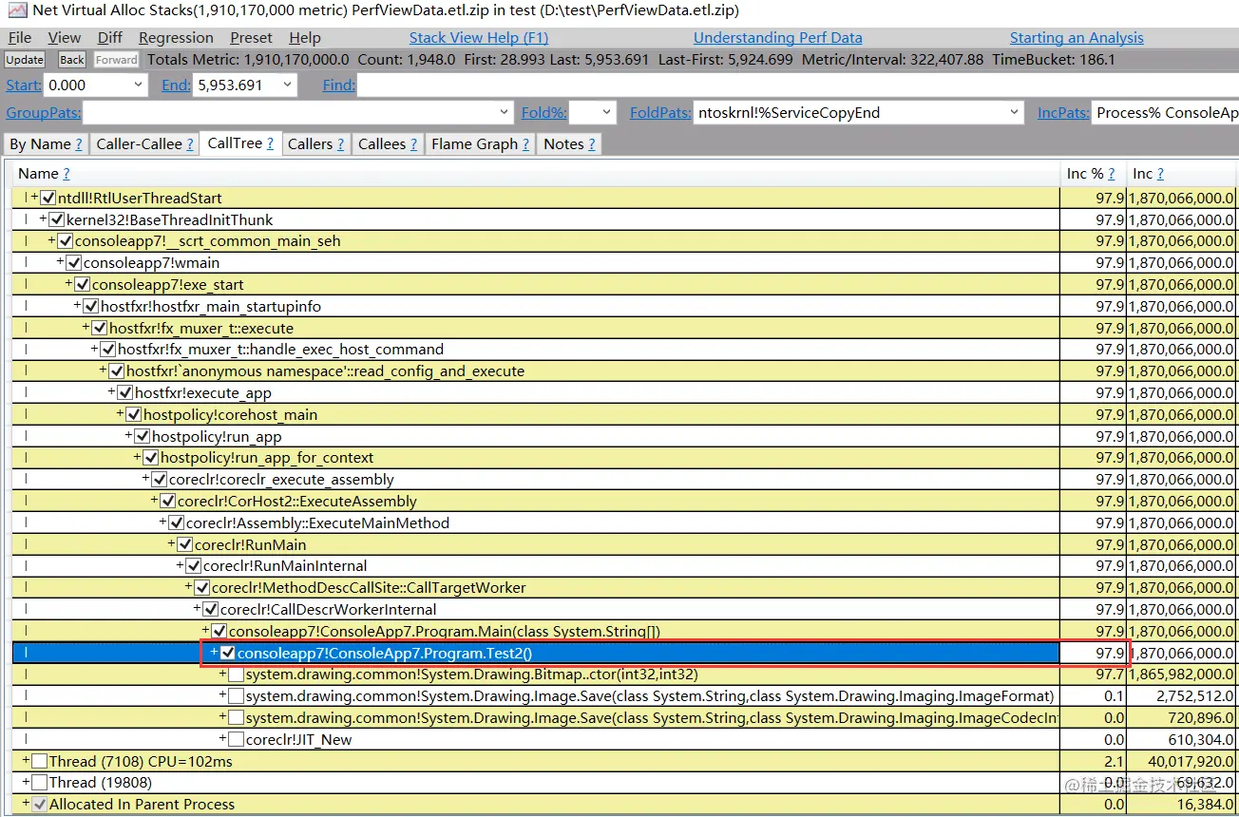Open the Fold% dropdown

(605, 113)
